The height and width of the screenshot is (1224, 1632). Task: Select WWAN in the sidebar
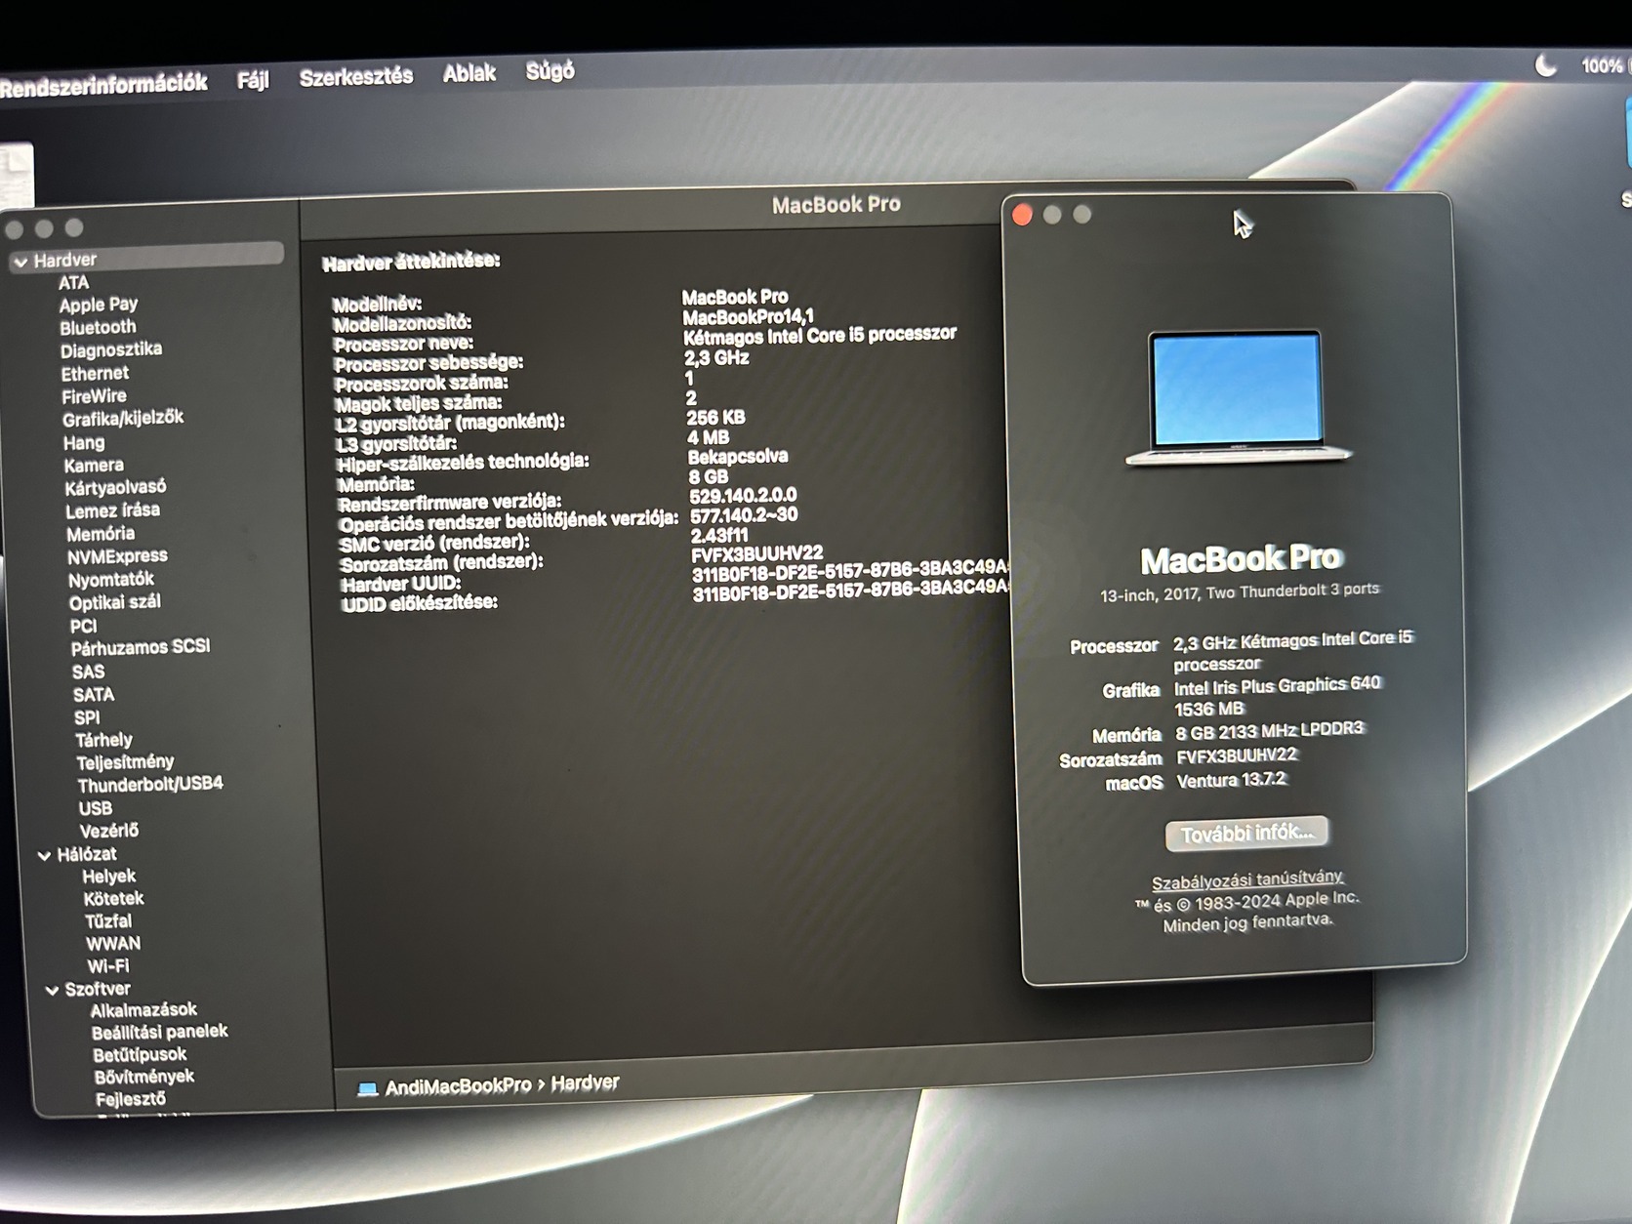[x=113, y=945]
